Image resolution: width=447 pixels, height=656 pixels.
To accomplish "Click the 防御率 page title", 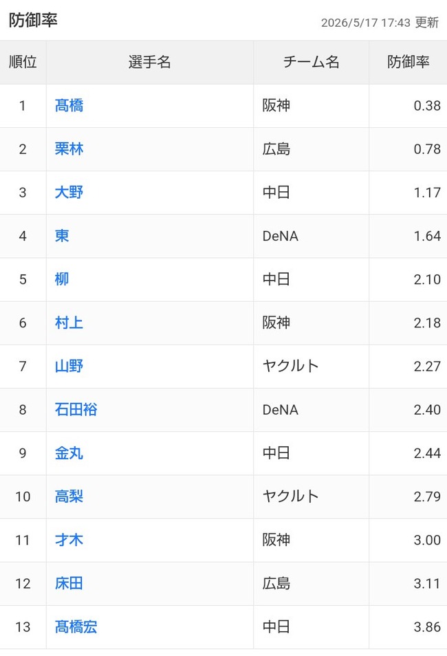I will (x=33, y=20).
